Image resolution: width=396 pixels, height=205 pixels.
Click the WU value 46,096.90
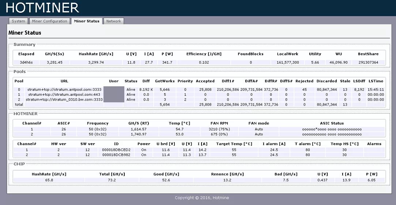[x=339, y=62]
